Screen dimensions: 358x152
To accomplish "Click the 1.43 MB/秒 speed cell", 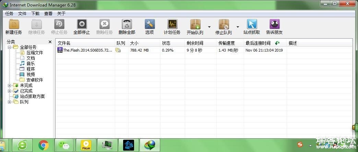I will (x=228, y=50).
